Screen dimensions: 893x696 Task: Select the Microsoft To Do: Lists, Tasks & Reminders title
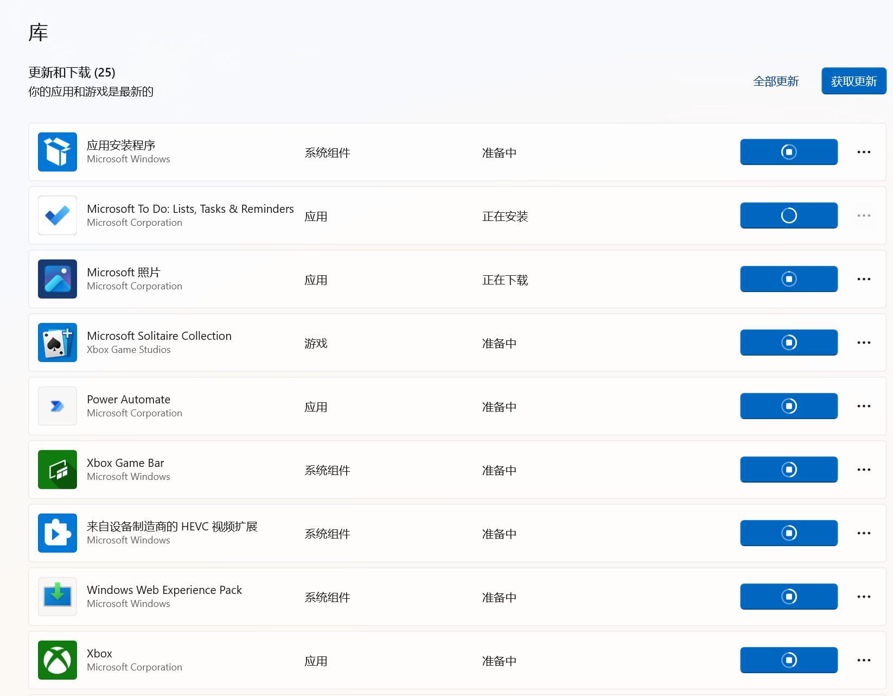tap(190, 208)
